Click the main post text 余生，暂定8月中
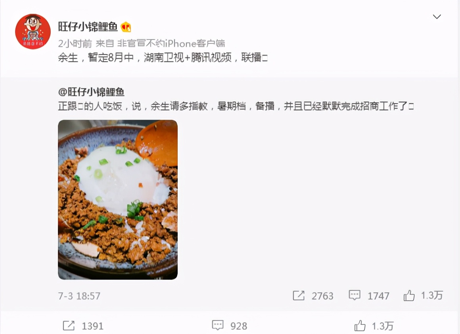Image resolution: width=460 pixels, height=334 pixels. pyautogui.click(x=163, y=57)
